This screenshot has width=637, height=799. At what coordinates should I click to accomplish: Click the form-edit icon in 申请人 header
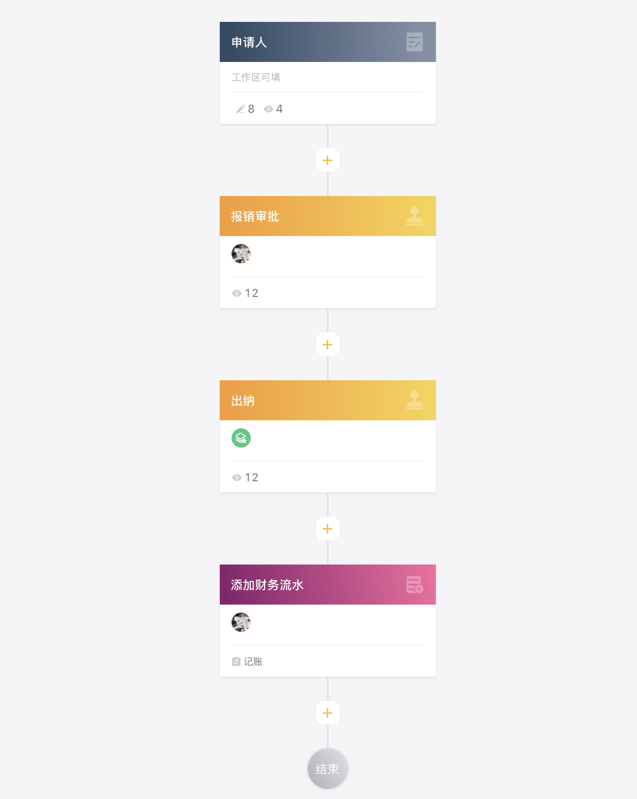pyautogui.click(x=415, y=42)
